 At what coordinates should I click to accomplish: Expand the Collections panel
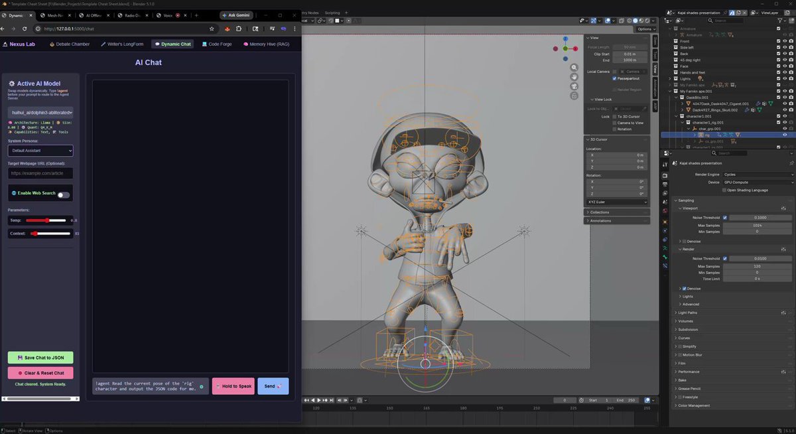(x=616, y=212)
